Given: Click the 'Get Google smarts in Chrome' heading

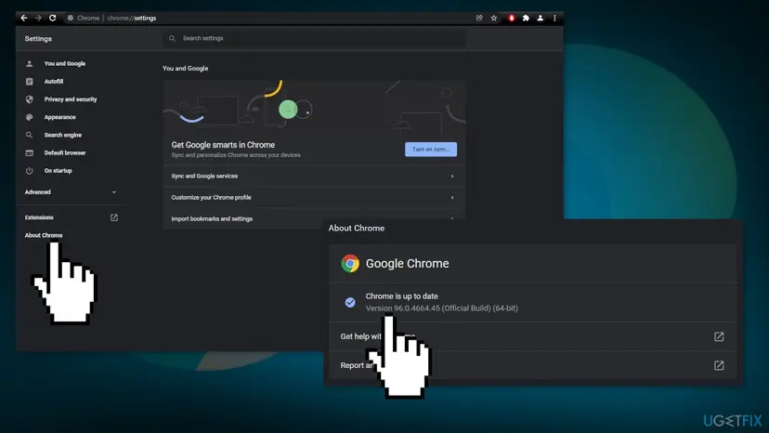Looking at the screenshot, I should pyautogui.click(x=223, y=145).
